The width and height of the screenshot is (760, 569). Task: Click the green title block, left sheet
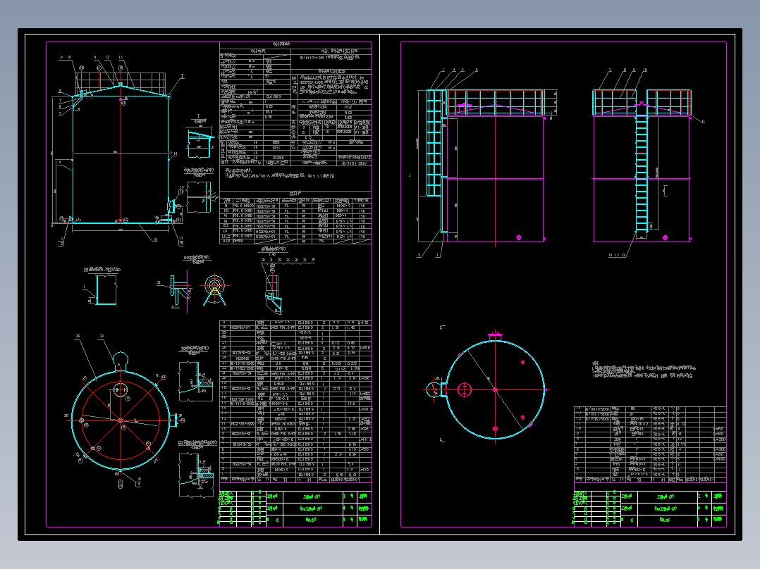point(295,508)
